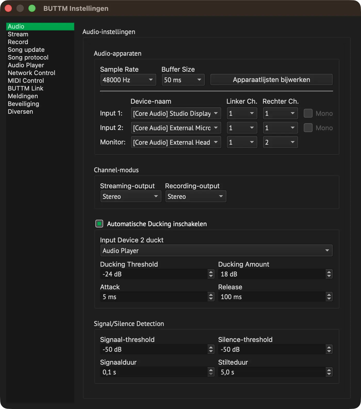This screenshot has height=409, width=361.
Task: Open Input Device 2 duckt dropdown
Action: pos(216,250)
